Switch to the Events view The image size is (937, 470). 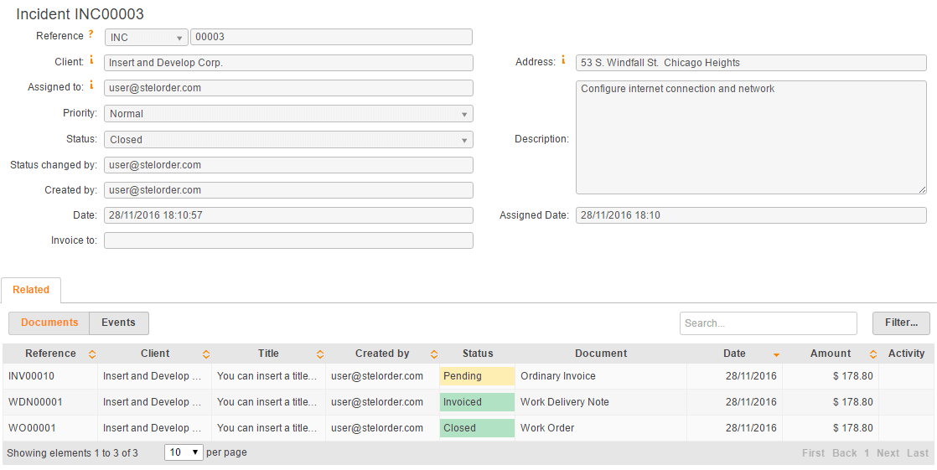[118, 323]
